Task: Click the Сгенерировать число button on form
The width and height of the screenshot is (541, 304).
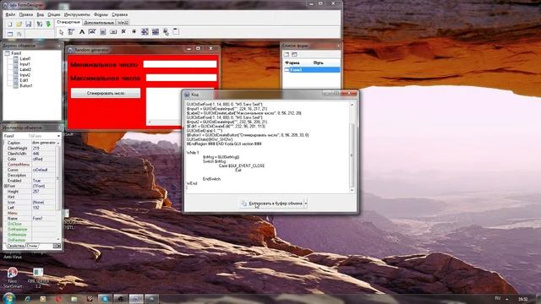Action: (x=106, y=94)
